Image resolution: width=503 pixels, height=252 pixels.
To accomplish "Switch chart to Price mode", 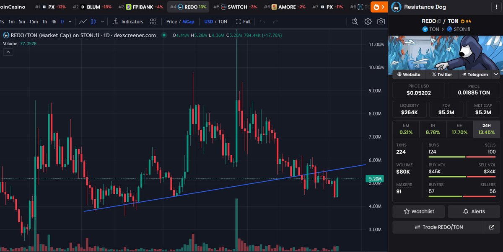I will [171, 21].
